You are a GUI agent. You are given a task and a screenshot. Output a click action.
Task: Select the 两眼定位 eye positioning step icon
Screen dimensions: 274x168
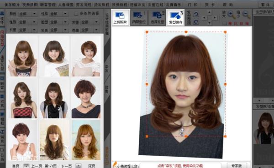tap(138, 18)
